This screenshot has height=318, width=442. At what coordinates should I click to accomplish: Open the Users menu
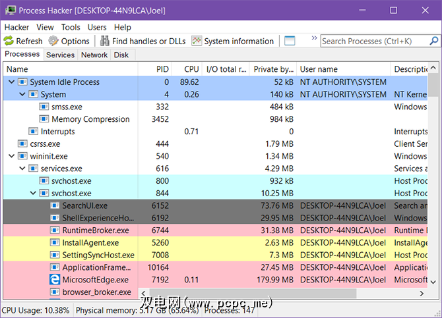[x=97, y=27]
